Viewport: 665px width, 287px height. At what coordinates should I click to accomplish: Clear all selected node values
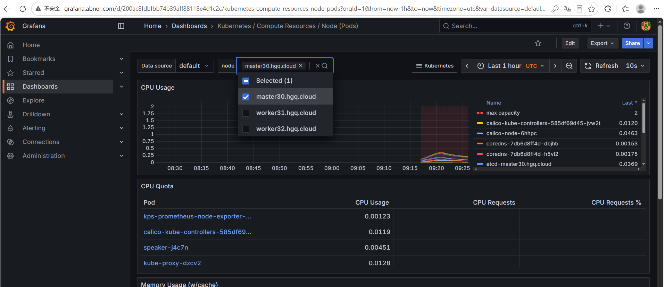coord(317,66)
